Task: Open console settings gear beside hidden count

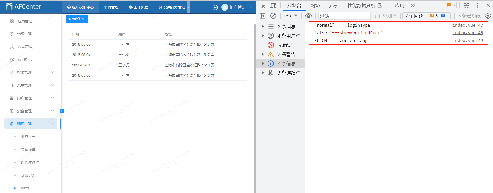Action: click(488, 16)
